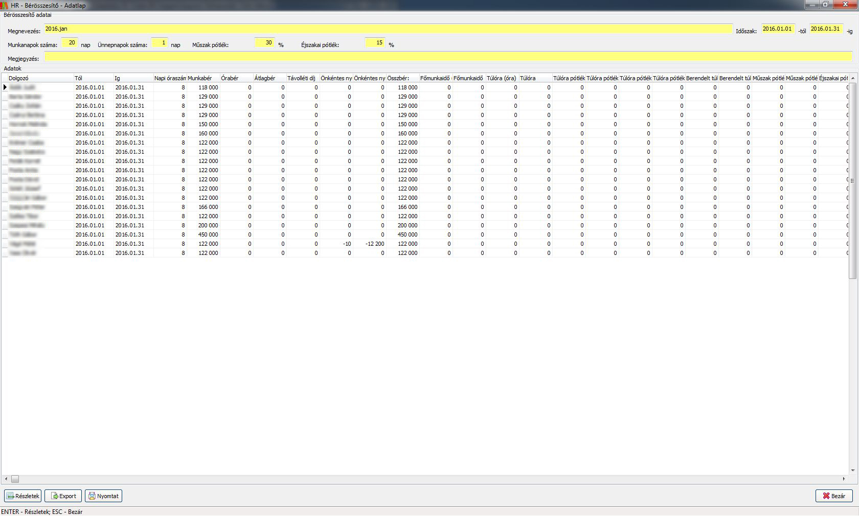Close the form with Bezár

tap(833, 496)
